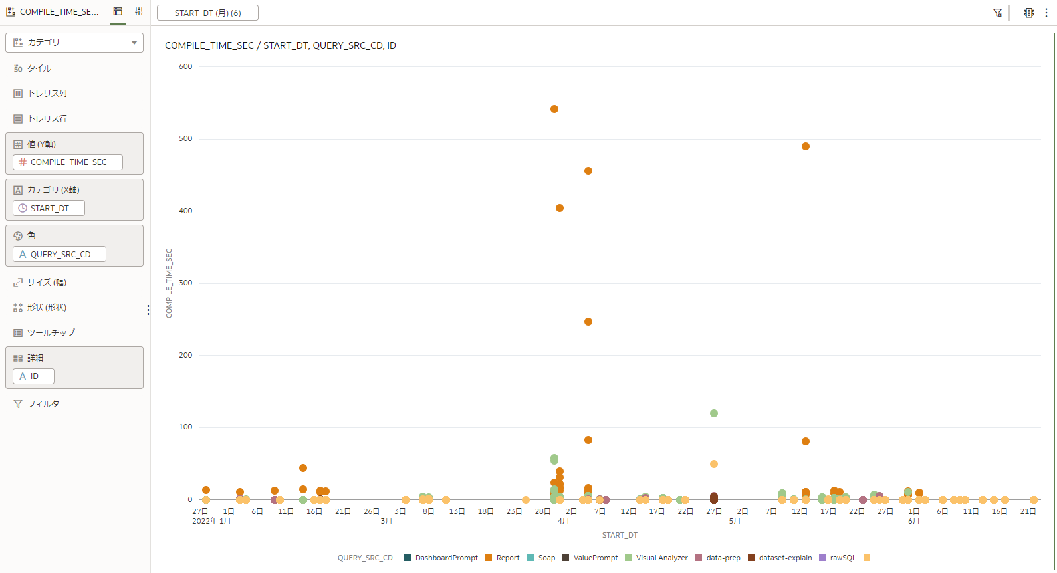Click the 詳細 section icon
Screen dimensions: 1057x573
[18, 358]
